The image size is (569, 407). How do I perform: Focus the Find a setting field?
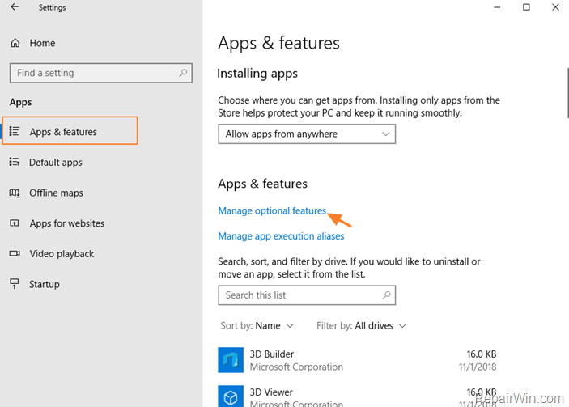[101, 73]
